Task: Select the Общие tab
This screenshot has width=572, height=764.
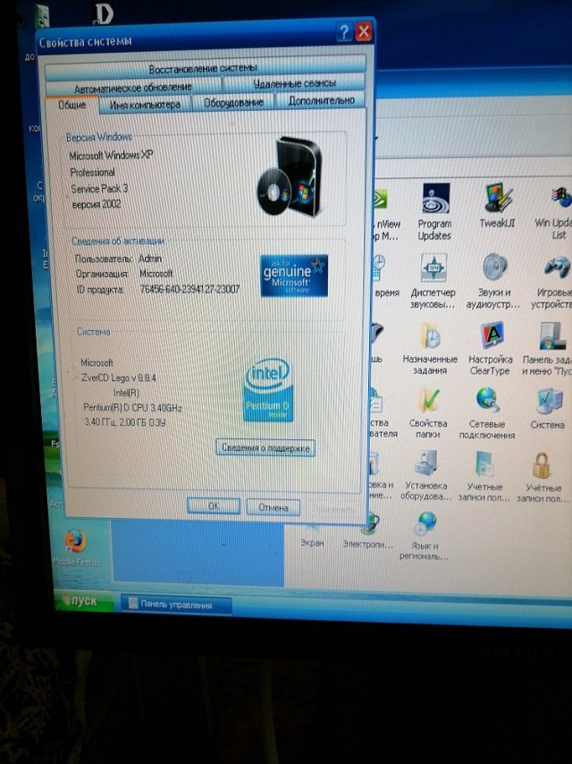Action: point(72,105)
